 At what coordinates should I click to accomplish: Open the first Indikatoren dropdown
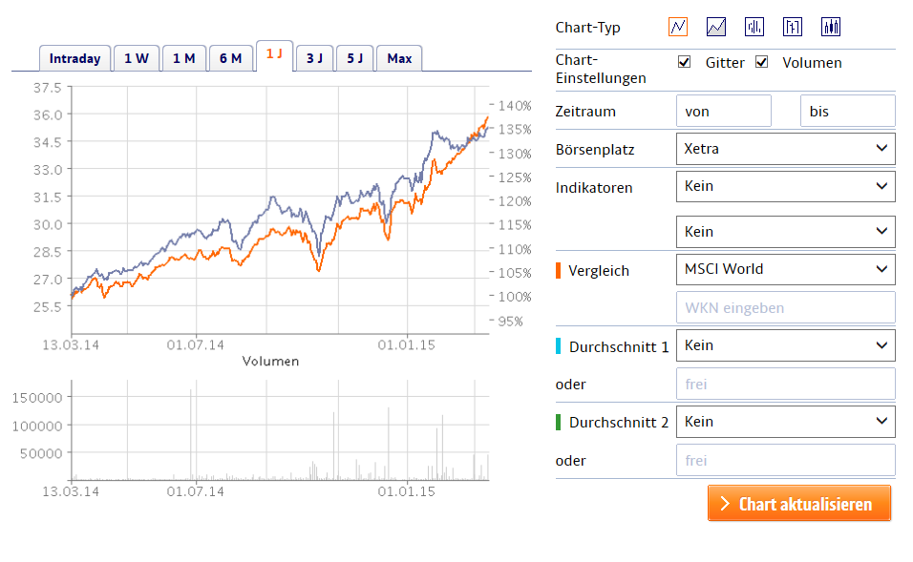pos(785,186)
